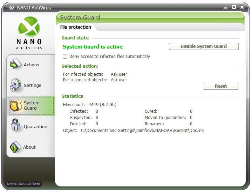
Task: Click the Settings gears icon
Action: pyautogui.click(x=15, y=85)
